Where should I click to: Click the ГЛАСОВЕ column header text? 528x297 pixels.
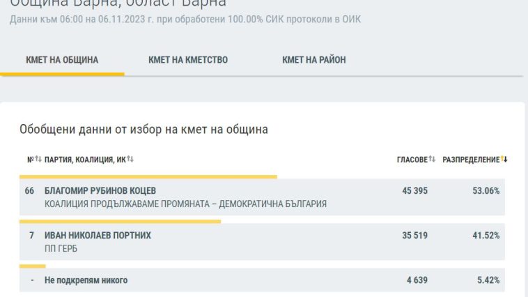412,160
